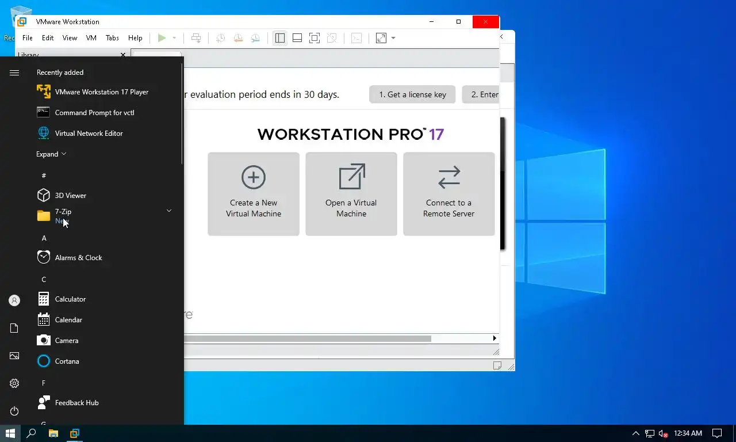Click the VMware Workstation taskbar icon
736x442 pixels.
74,433
